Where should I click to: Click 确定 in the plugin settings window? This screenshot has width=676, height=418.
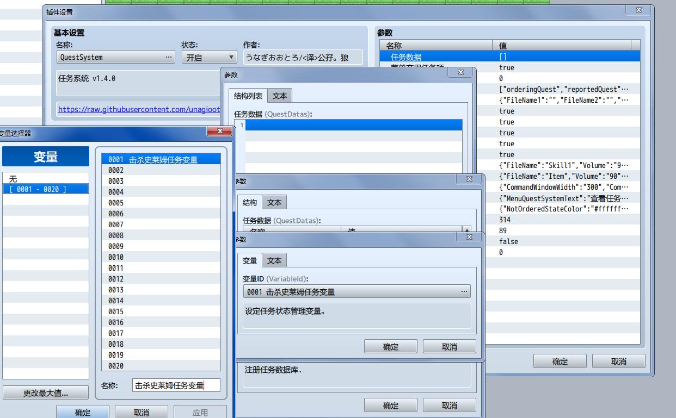tap(560, 361)
